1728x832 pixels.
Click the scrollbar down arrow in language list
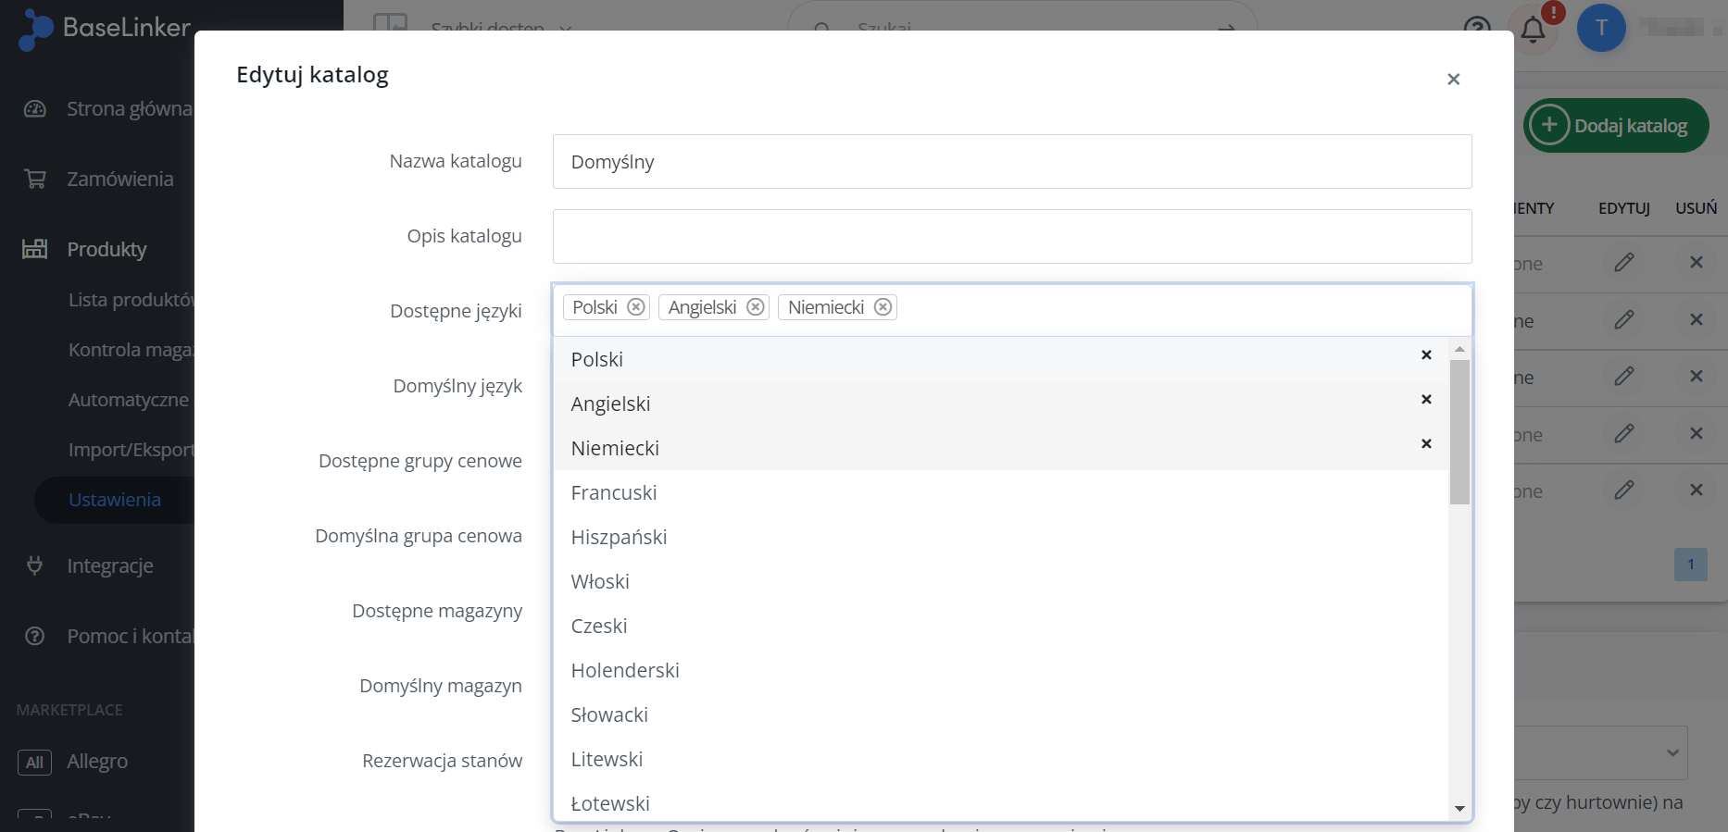pyautogui.click(x=1459, y=809)
